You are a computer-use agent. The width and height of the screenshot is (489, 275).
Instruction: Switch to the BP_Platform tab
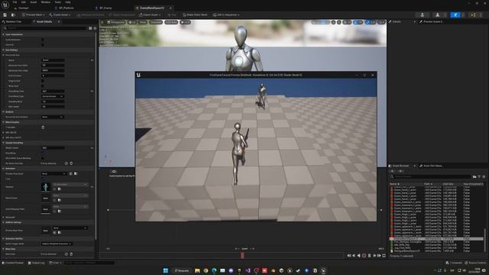66,8
